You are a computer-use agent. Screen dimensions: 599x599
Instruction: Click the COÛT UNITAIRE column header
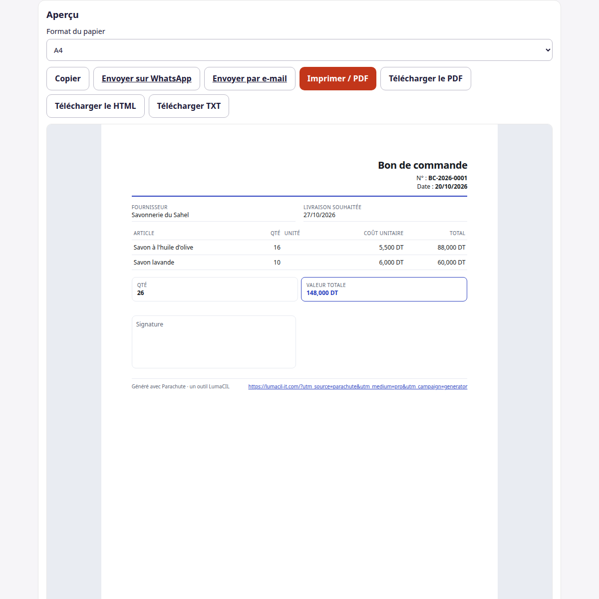coord(383,233)
